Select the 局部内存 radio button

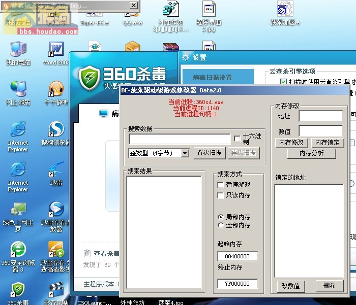pos(220,217)
